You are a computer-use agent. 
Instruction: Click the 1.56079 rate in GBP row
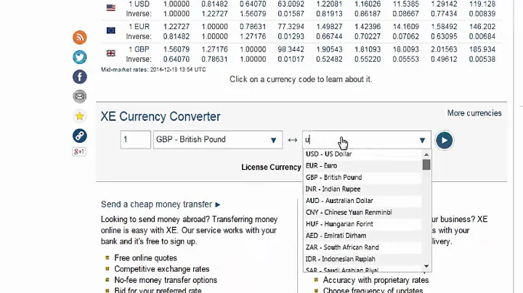[x=177, y=49]
